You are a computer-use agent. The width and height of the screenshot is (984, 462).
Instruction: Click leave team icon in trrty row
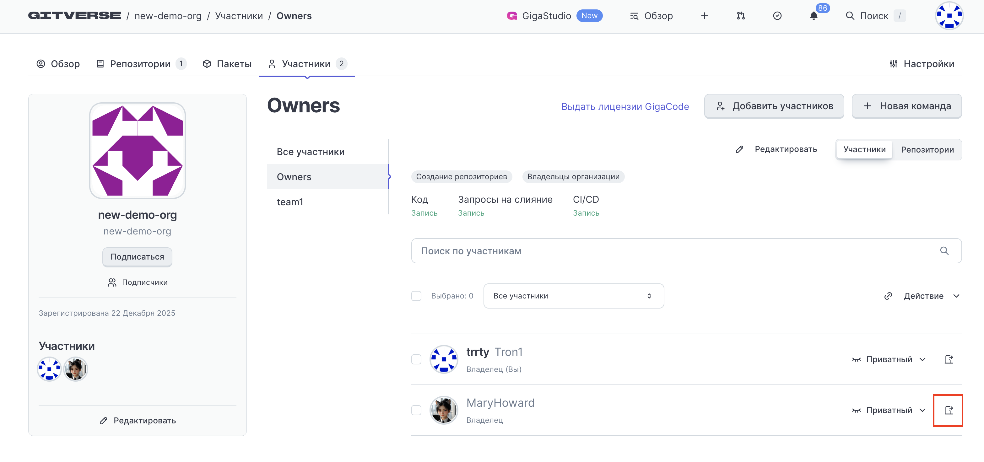coord(948,359)
